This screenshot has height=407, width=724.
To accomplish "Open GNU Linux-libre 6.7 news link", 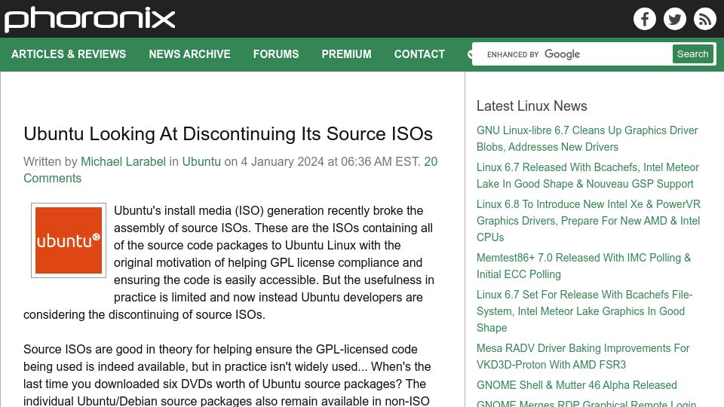I will tap(587, 139).
